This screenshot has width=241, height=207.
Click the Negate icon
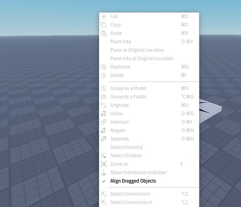pyautogui.click(x=103, y=130)
